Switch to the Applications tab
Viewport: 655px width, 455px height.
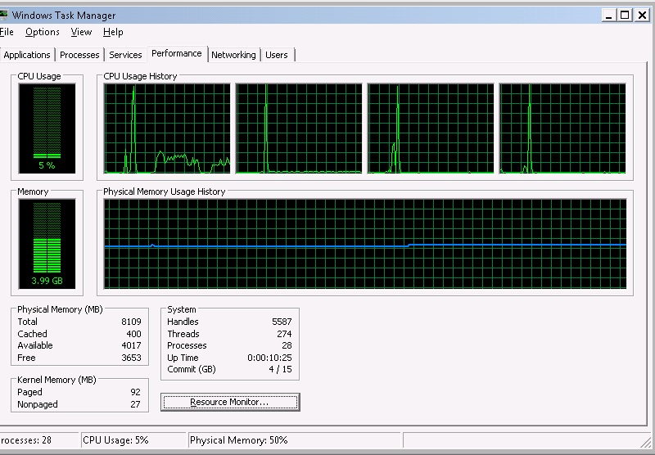(x=27, y=55)
